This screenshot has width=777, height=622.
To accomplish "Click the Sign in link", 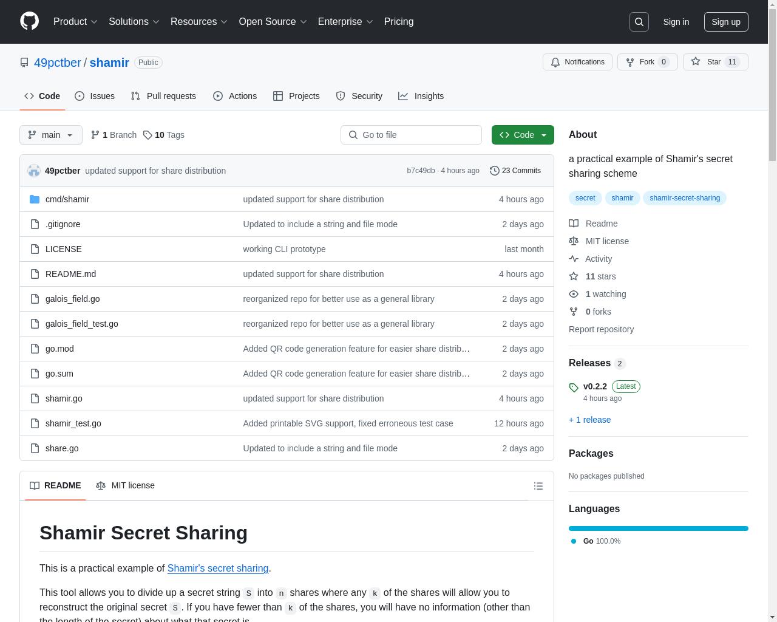I will 676,22.
